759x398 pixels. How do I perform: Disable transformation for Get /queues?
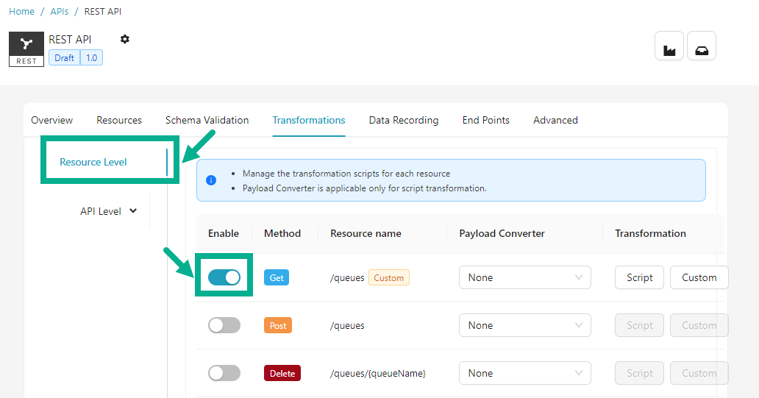coord(224,277)
